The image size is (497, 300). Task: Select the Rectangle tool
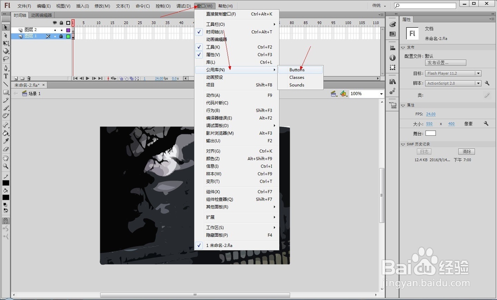coord(5,92)
